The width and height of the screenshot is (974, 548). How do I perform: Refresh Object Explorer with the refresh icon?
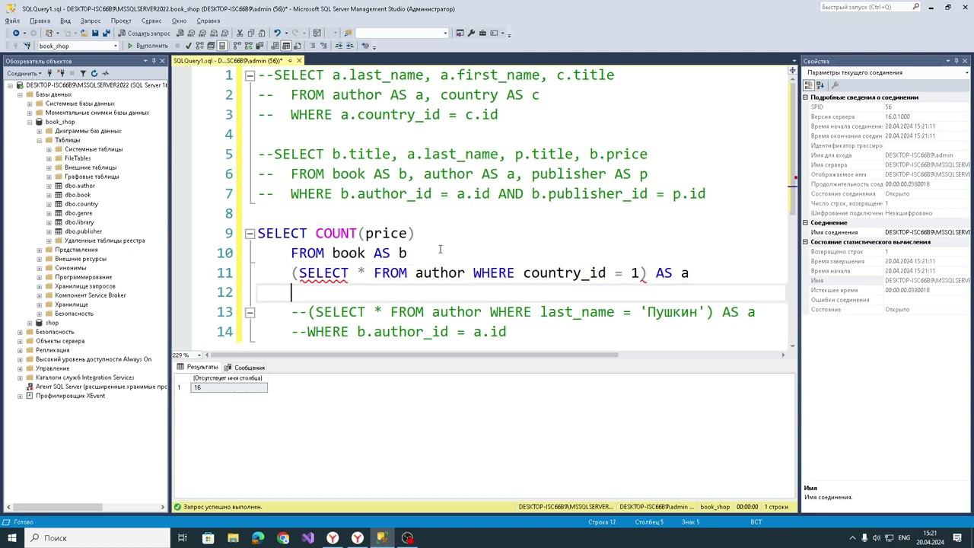(94, 74)
